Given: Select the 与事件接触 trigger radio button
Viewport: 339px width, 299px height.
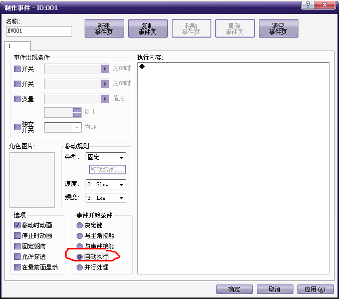Looking at the screenshot, I should 80,246.
